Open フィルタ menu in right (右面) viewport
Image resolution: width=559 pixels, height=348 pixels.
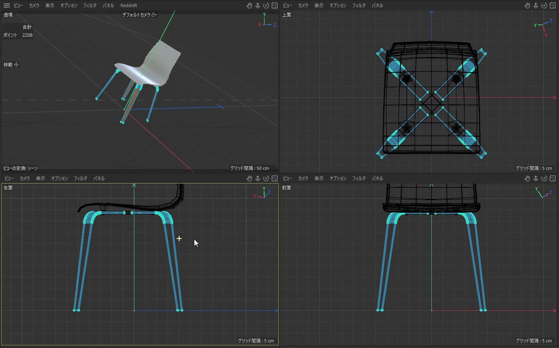point(80,178)
